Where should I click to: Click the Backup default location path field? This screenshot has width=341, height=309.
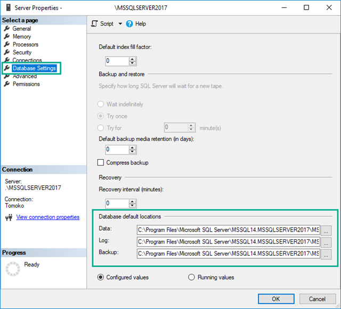(228, 254)
